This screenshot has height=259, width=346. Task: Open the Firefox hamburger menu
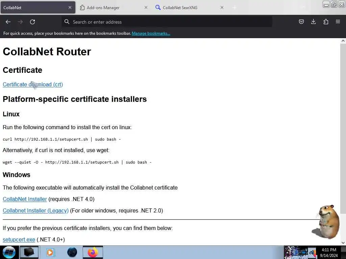pyautogui.click(x=338, y=22)
